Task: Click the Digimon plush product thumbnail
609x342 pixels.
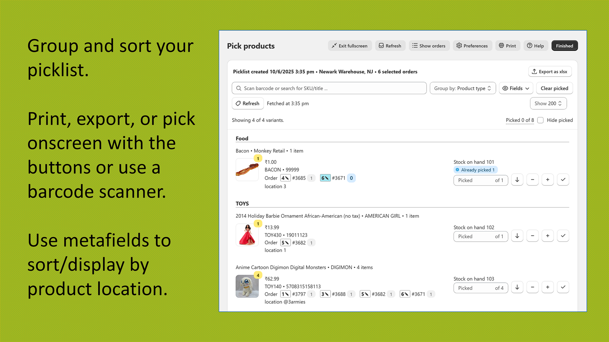Action: click(247, 286)
